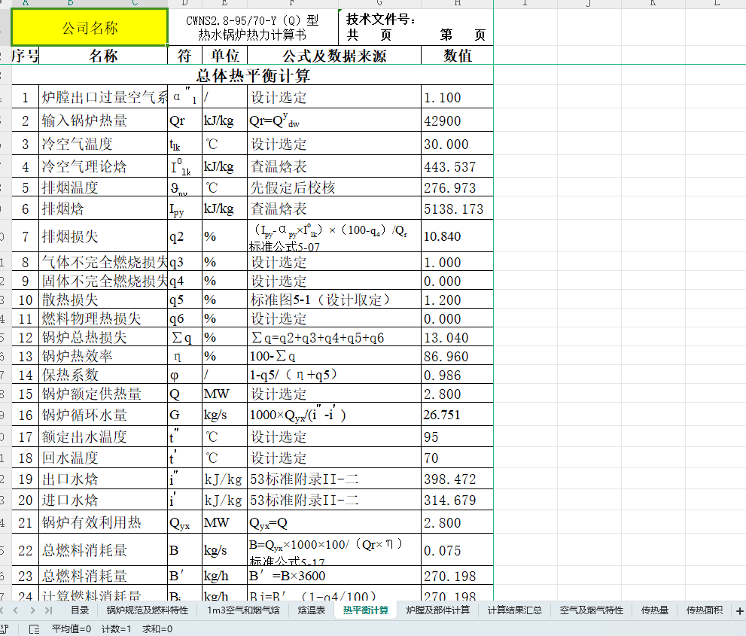
Task: Select the 名称 column header cell
Action: click(x=103, y=55)
